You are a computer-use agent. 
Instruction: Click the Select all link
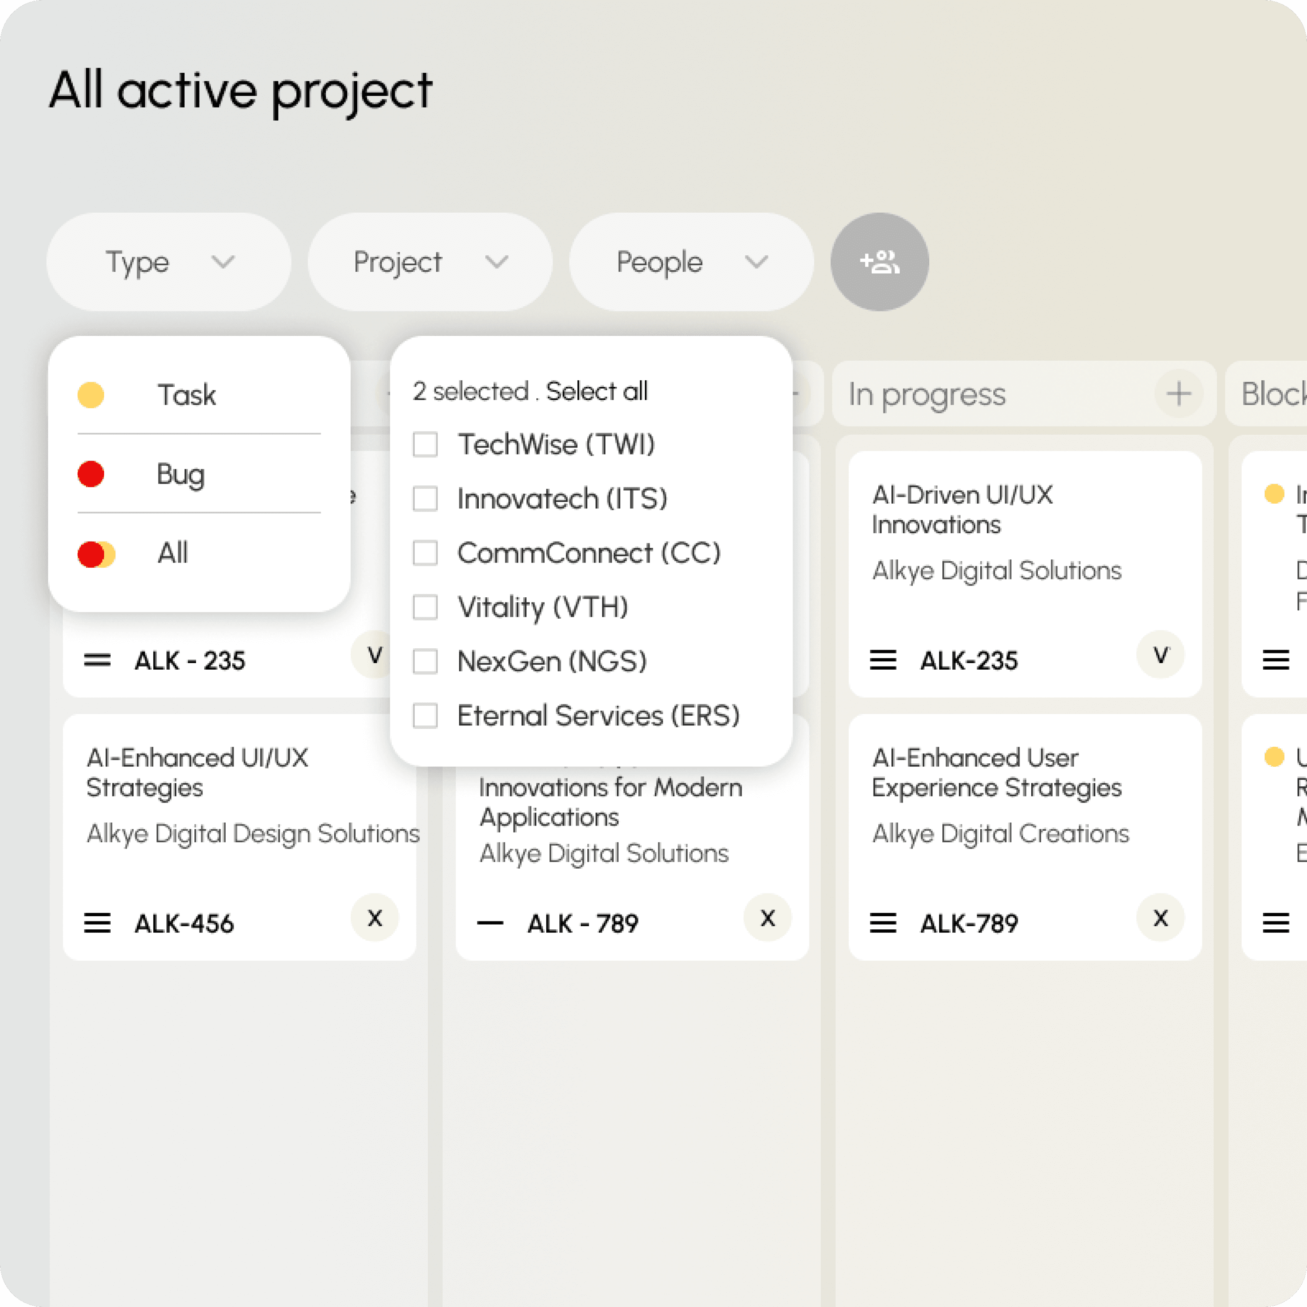597,391
